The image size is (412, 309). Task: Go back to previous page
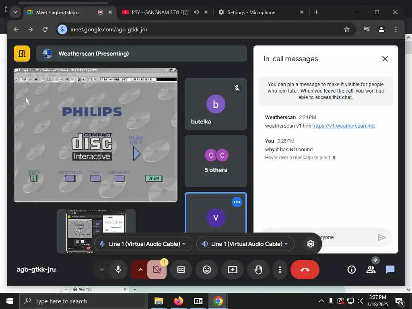(x=16, y=29)
